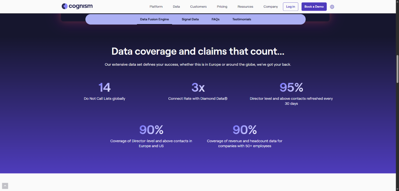Click the 3x Connect Rate statistic
The height and width of the screenshot is (191, 399).
coord(198,87)
